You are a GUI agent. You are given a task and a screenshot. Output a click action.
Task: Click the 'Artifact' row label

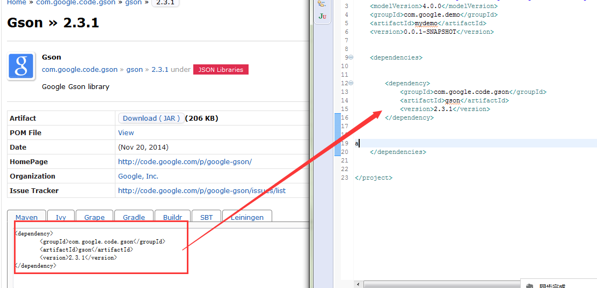coord(23,119)
